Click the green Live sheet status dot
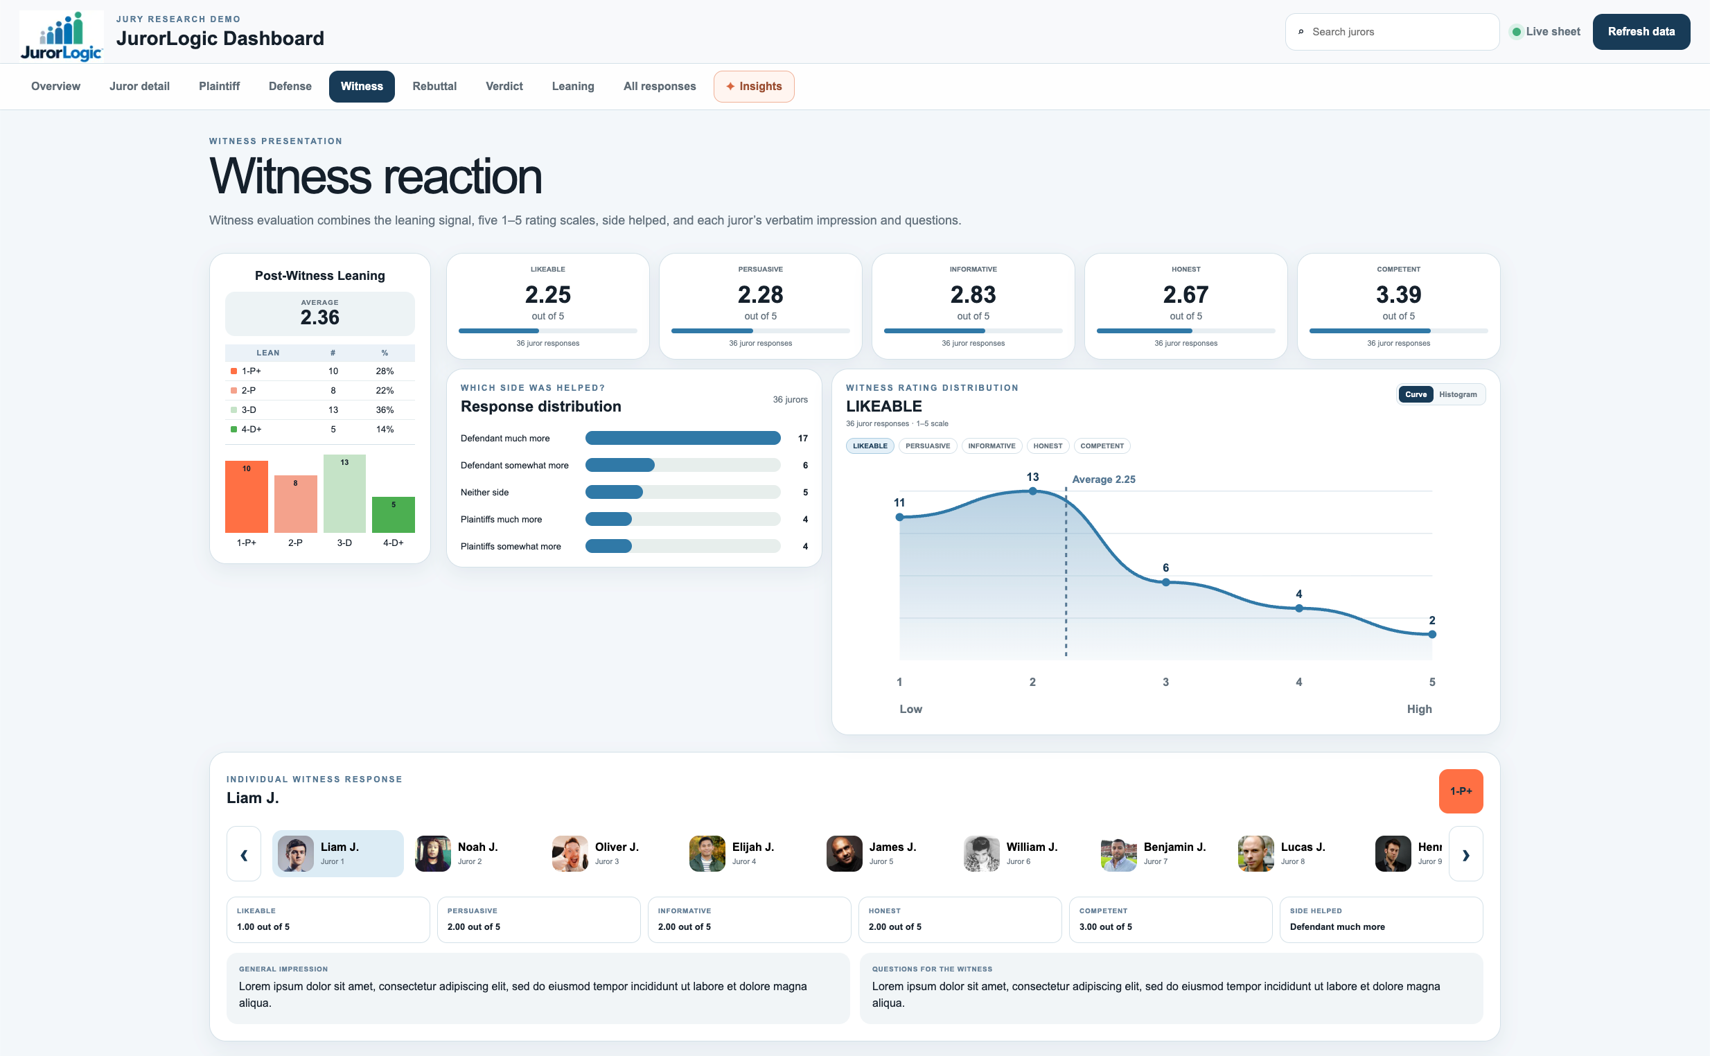Screen dimensions: 1710x1056 point(1517,32)
